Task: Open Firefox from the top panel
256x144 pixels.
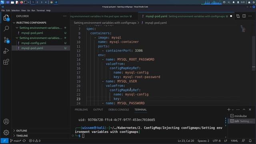Action: point(21,2)
